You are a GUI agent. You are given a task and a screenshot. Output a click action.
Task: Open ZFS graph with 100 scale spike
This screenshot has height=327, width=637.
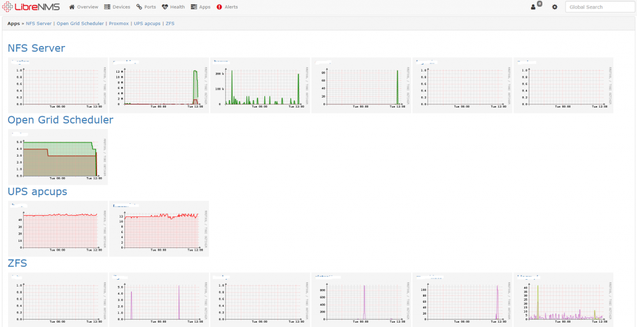pyautogui.click(x=462, y=300)
